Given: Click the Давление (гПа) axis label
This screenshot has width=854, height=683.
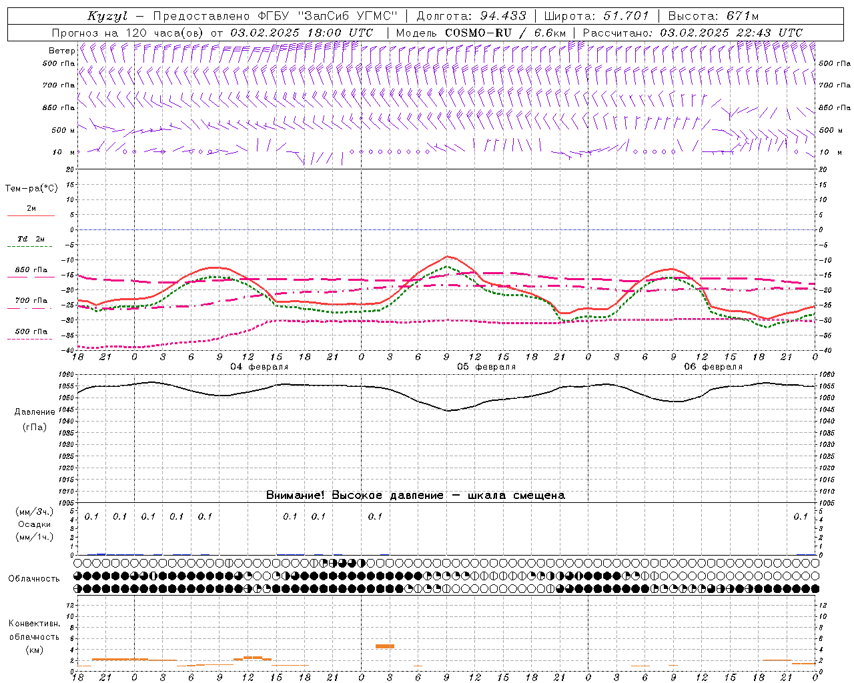Looking at the screenshot, I should click(x=34, y=419).
